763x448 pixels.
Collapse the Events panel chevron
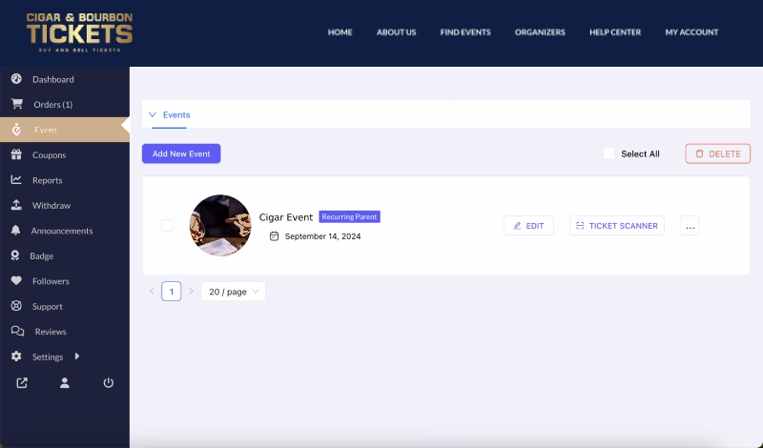[152, 114]
